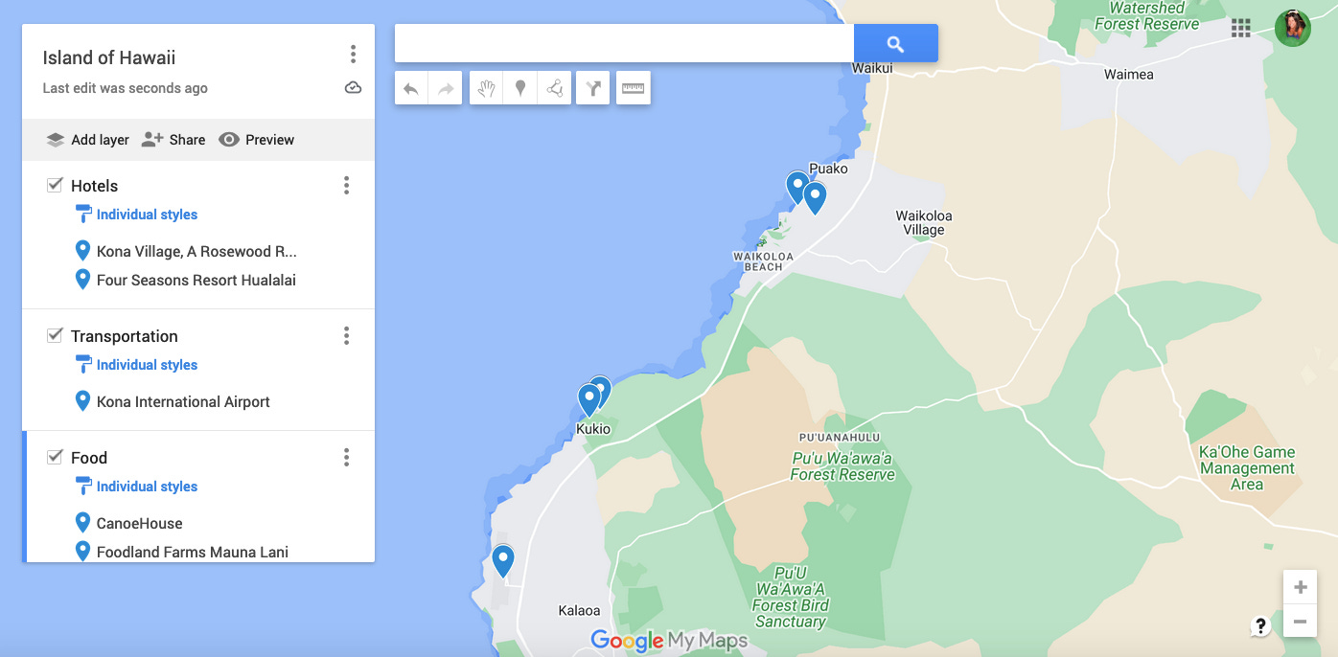Select Foodland Farms Mauna Lani entry

193,552
